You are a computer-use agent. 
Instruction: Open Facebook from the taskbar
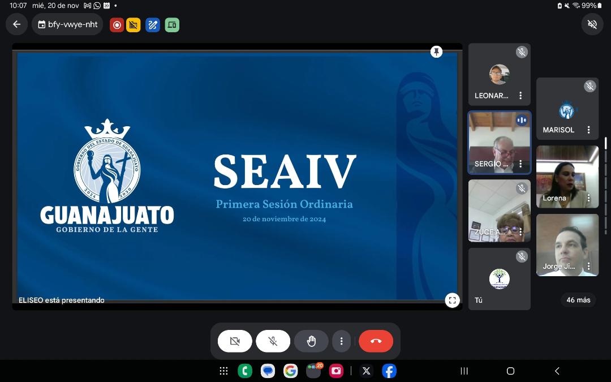[389, 371]
